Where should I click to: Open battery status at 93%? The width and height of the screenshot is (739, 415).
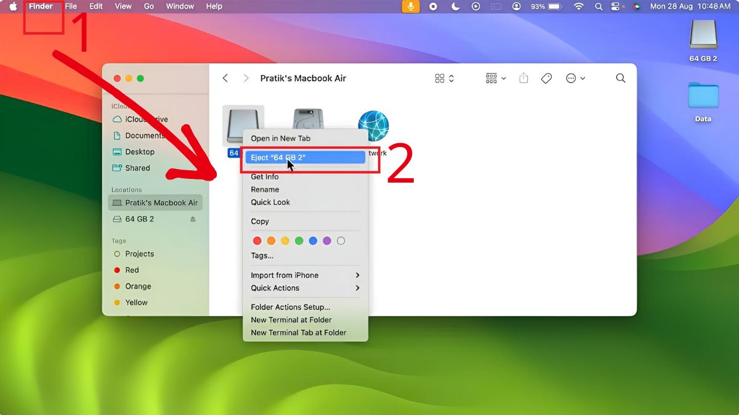click(546, 6)
